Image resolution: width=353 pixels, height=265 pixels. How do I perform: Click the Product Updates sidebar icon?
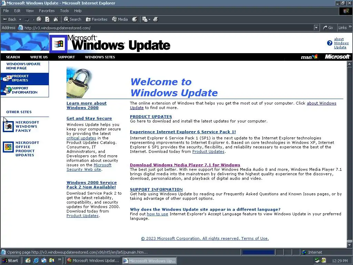7,78
